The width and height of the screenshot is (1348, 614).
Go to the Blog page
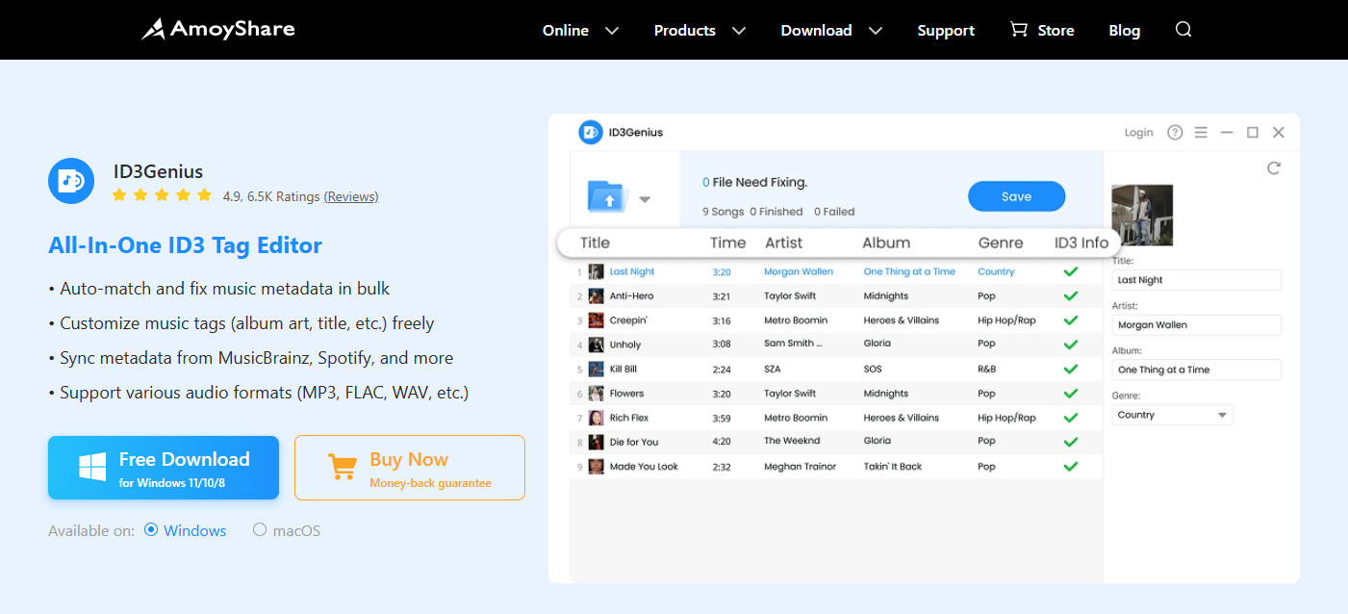(x=1124, y=31)
